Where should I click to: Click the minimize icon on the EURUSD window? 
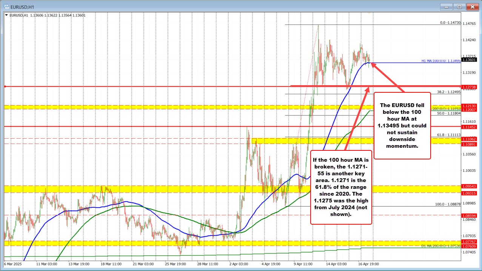[446, 6]
